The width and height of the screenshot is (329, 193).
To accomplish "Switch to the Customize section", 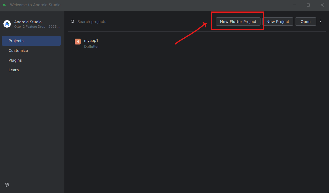I will 18,51.
